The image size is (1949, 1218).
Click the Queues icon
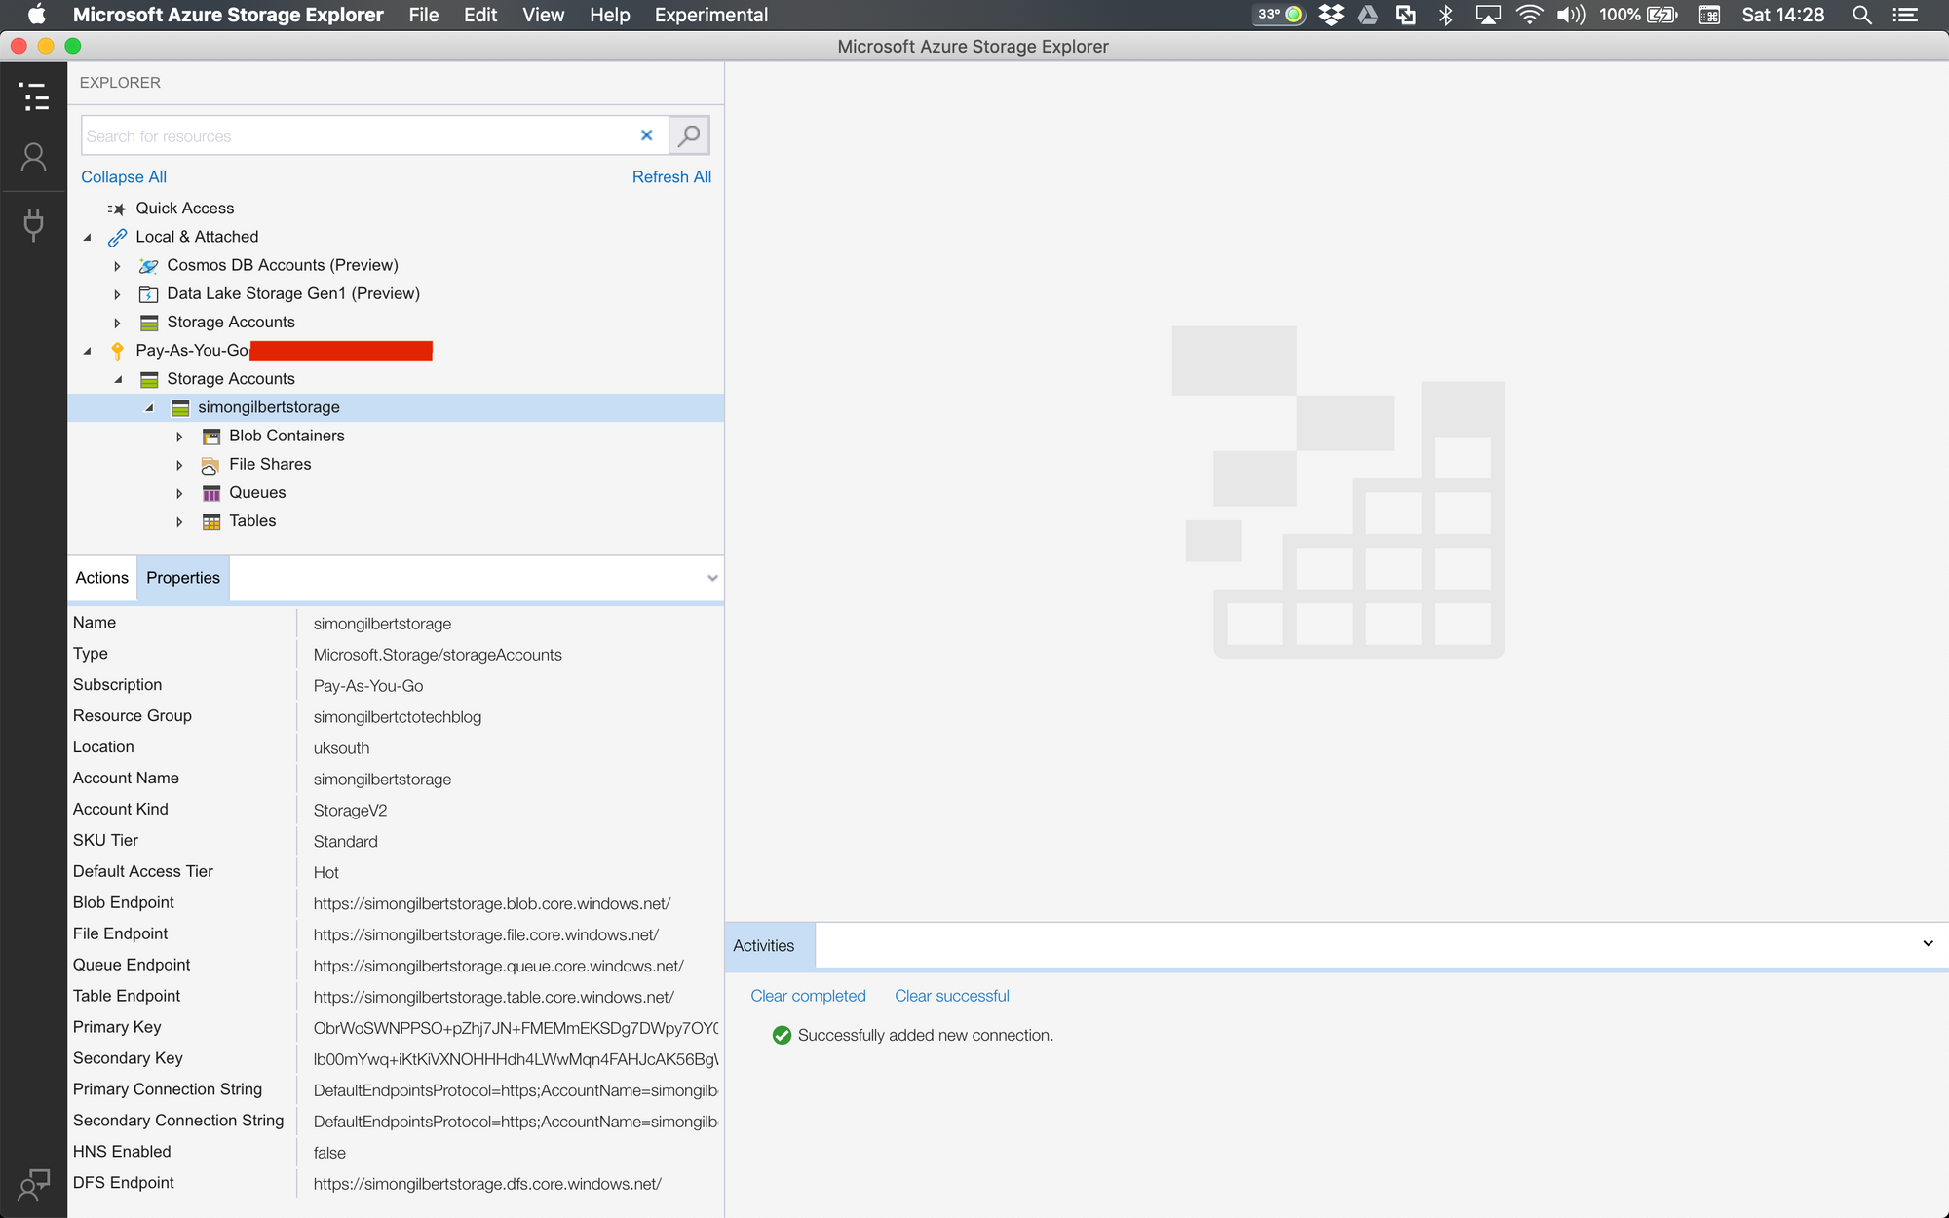(210, 493)
